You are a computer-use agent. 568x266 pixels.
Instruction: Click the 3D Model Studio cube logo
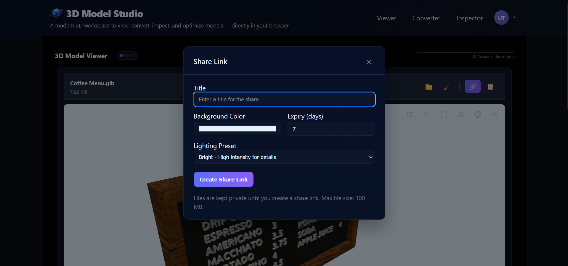[57, 13]
